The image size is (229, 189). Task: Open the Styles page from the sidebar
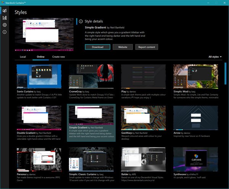[5, 11]
